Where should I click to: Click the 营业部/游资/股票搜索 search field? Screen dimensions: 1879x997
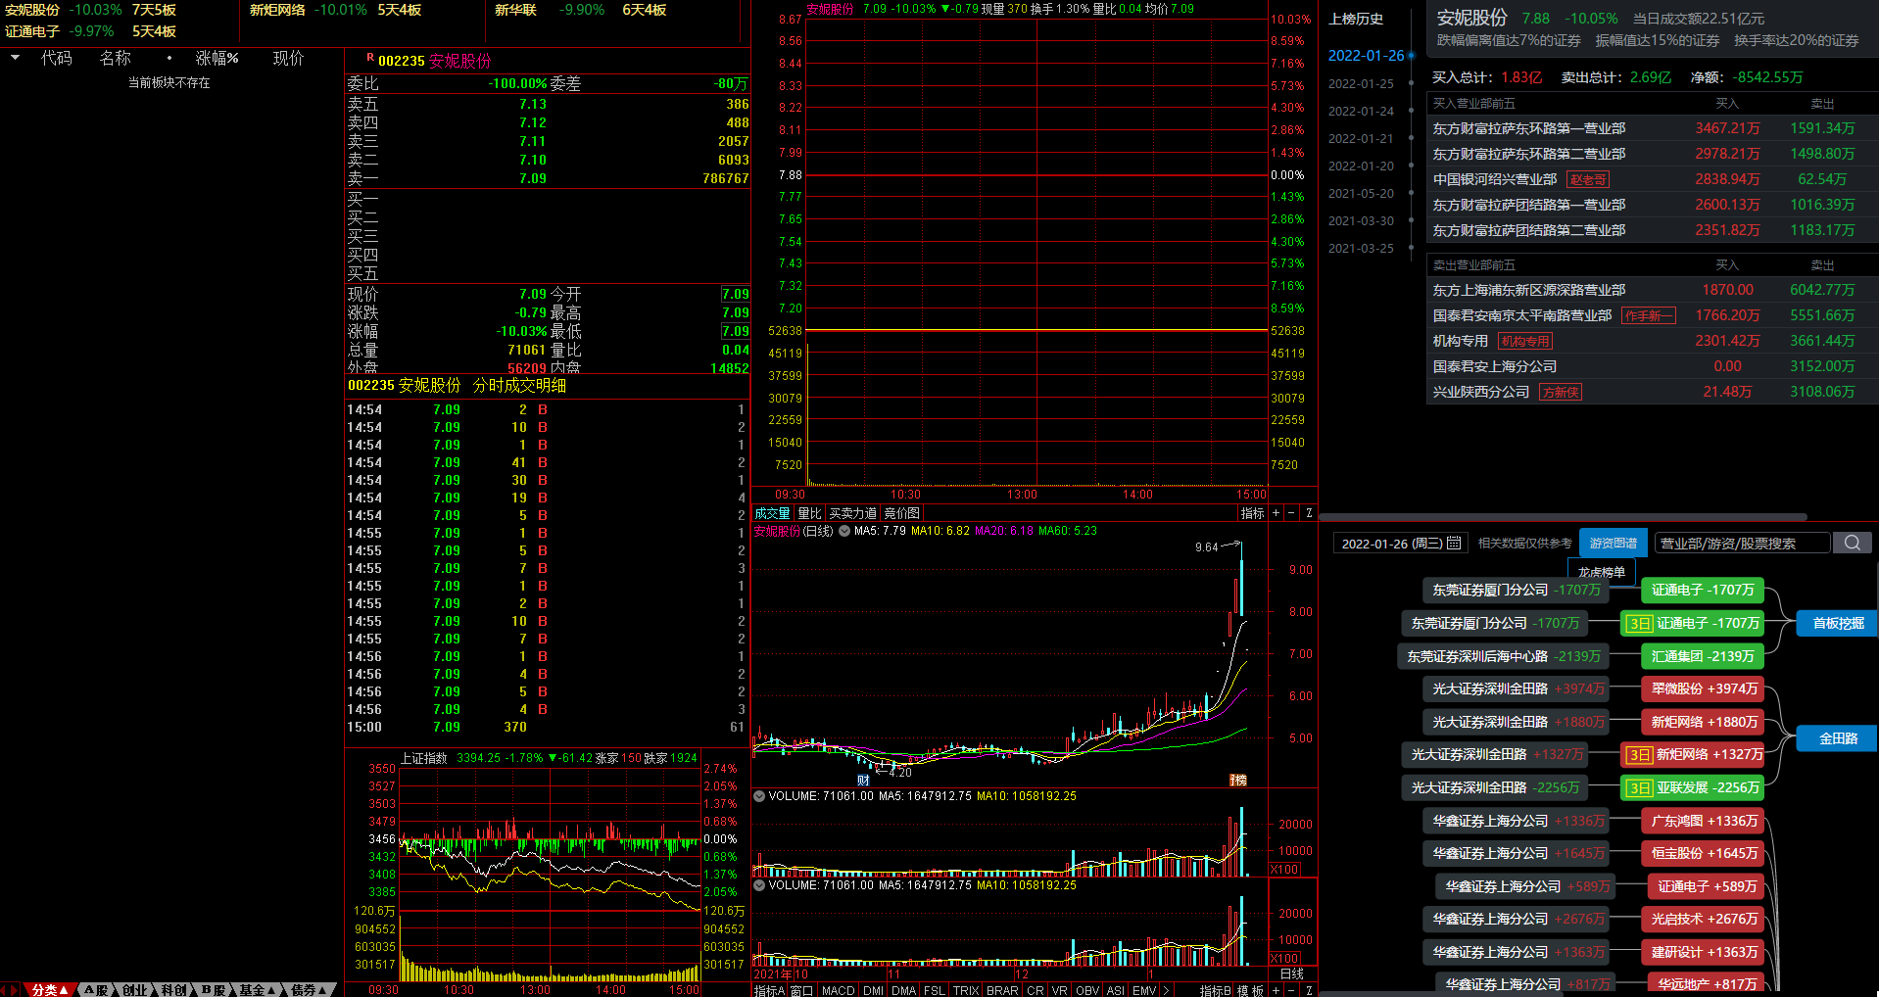pos(1742,543)
